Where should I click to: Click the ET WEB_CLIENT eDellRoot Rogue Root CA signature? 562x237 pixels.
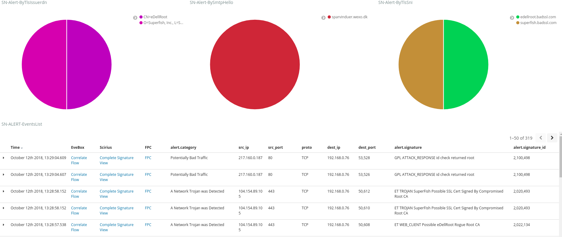[x=437, y=225]
